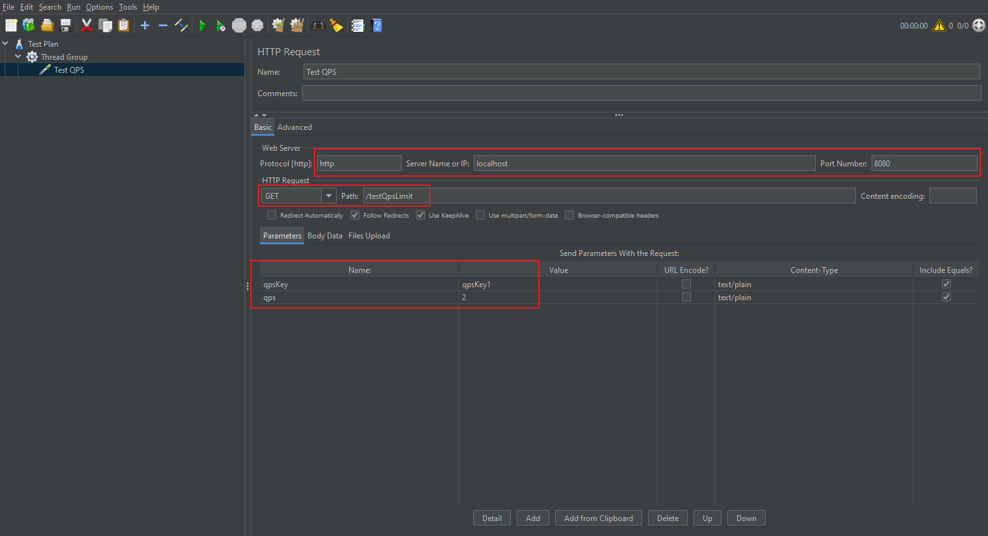Open the Help question mark icon
This screenshot has height=536, width=988.
(x=376, y=25)
